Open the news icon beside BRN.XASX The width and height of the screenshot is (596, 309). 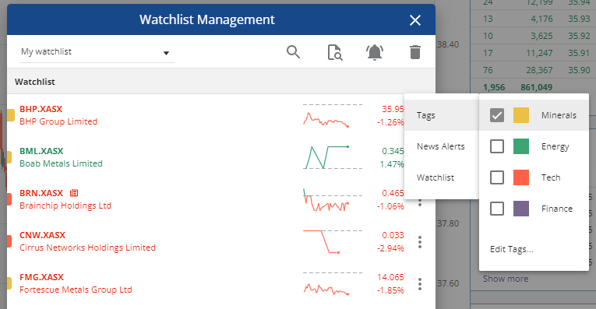(x=74, y=193)
